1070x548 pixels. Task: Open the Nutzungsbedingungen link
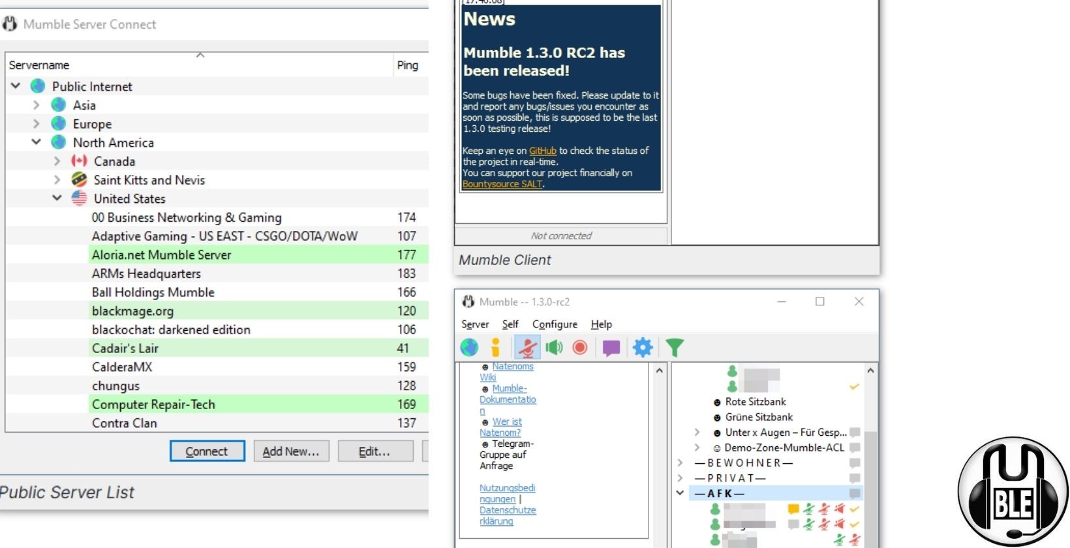click(507, 494)
